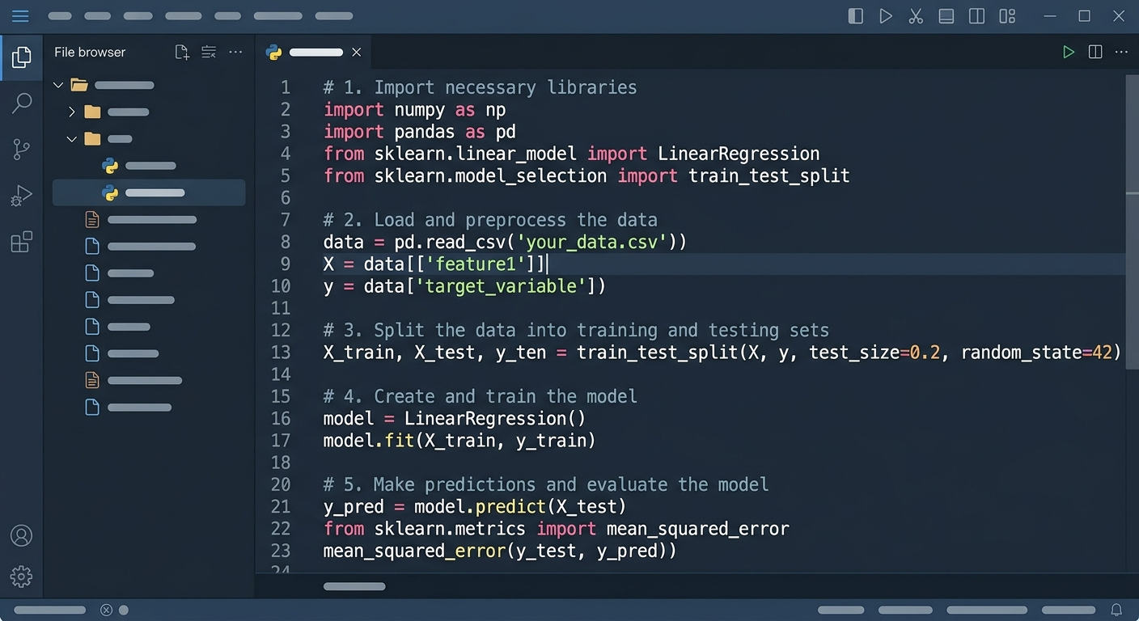Close the Python editor tab
The image size is (1139, 621).
pyautogui.click(x=356, y=53)
